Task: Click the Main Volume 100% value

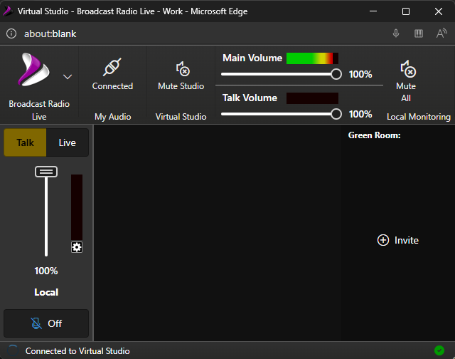Action: (x=360, y=74)
